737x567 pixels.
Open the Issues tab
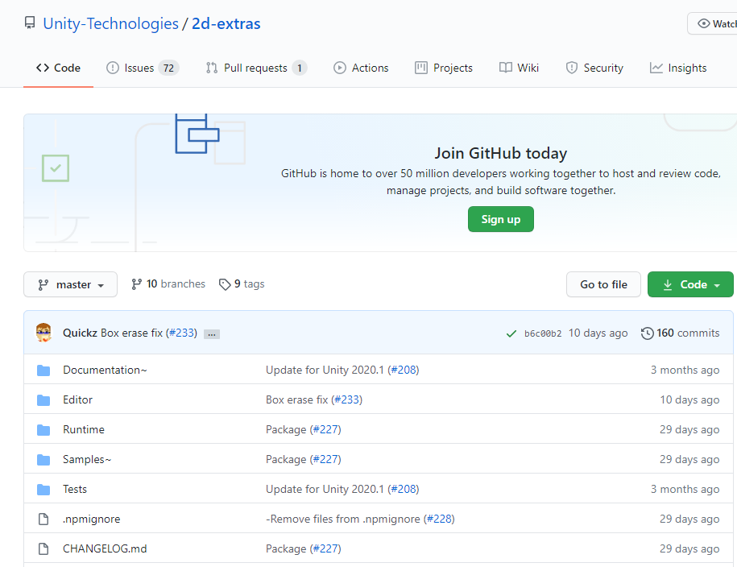(143, 68)
